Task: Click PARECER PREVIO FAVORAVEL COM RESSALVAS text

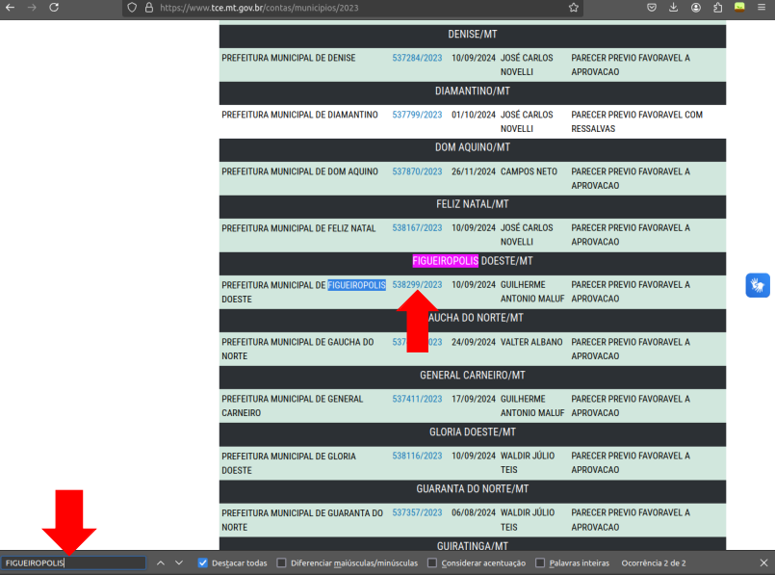Action: tap(637, 121)
